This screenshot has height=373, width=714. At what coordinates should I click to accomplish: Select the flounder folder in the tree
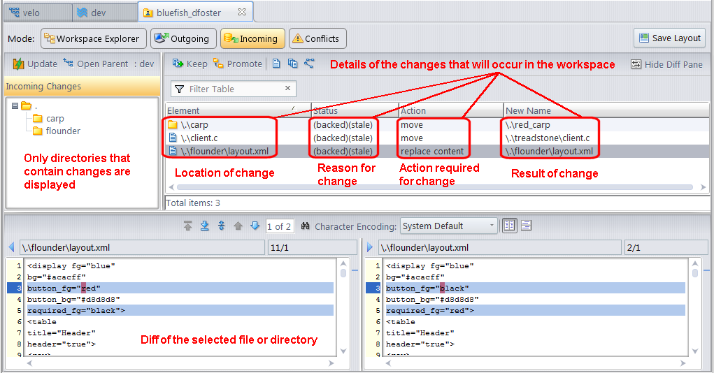click(63, 131)
